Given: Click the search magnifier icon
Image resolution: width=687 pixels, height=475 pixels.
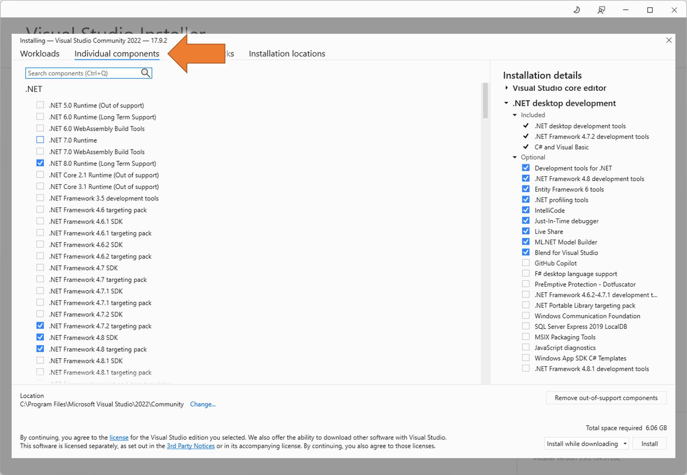Looking at the screenshot, I should click(x=145, y=73).
